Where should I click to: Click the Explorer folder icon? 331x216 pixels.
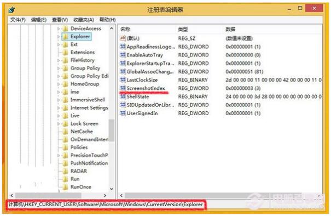(x=66, y=37)
